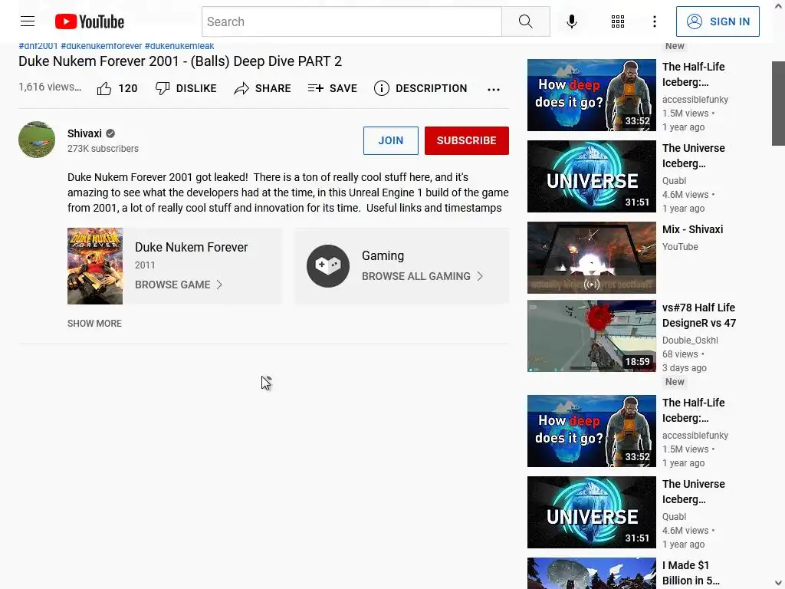
Task: Open 'Mix - Shivaxi' title
Action: [x=692, y=229]
